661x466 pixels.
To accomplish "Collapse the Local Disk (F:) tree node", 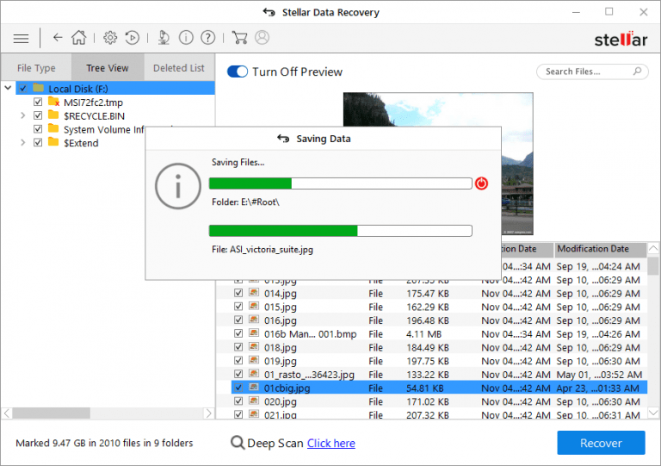I will coord(8,88).
